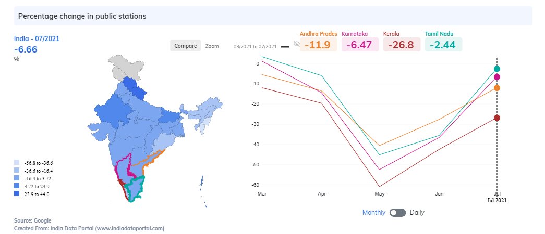Select the Monthly label
This screenshot has height=234, width=545.
(x=373, y=213)
